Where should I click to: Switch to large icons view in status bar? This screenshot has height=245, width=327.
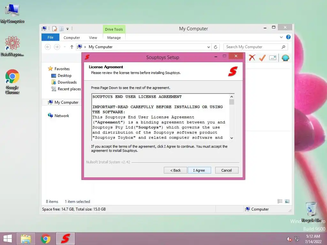(x=287, y=201)
